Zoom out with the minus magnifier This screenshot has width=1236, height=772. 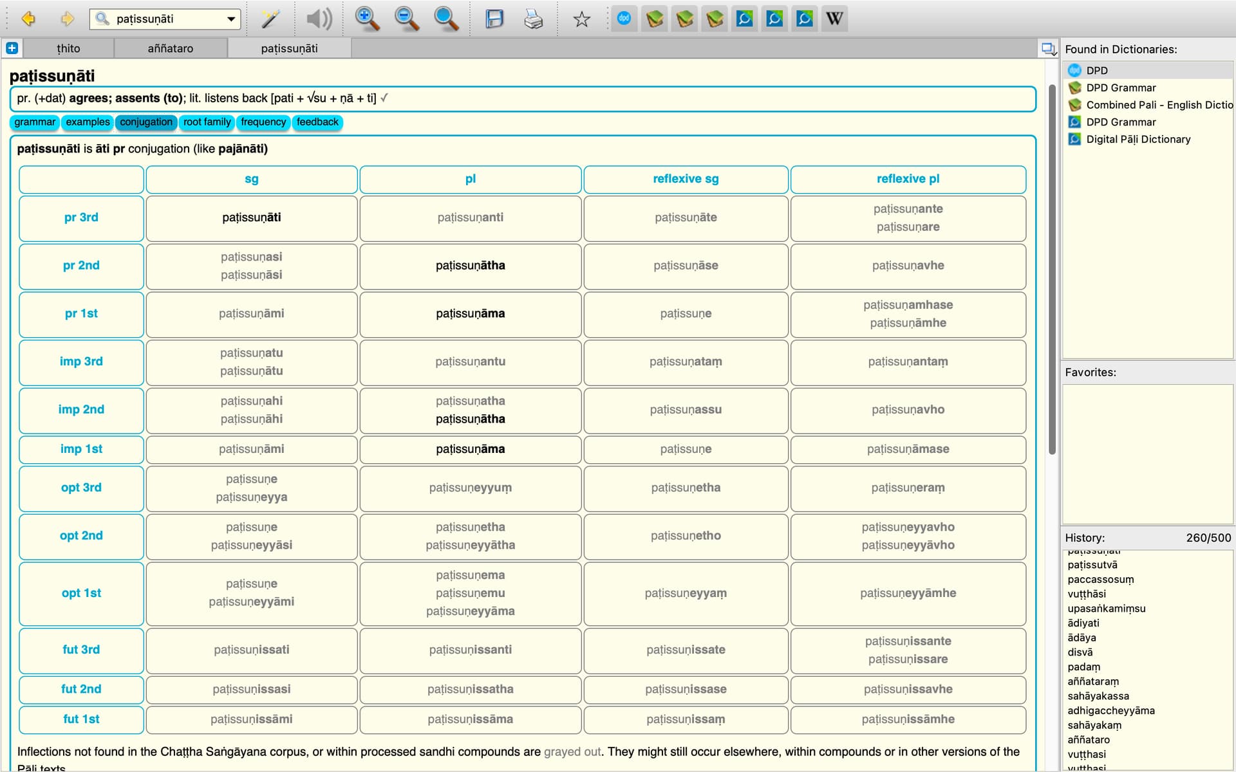click(x=407, y=19)
